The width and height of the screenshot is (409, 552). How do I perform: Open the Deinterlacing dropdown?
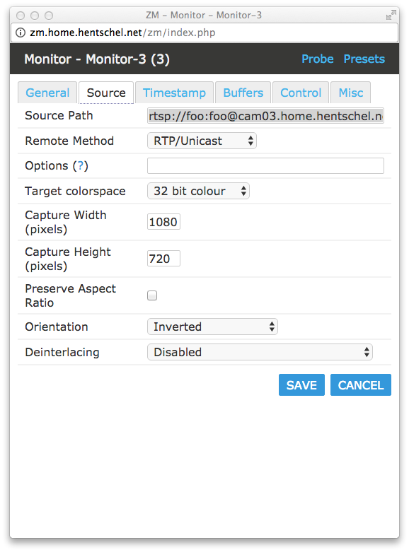260,352
